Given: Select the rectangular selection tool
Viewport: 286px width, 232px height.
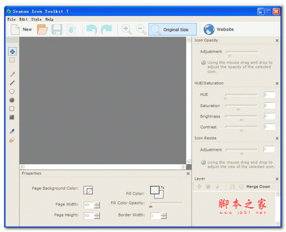Looking at the screenshot, I should pos(12,60).
